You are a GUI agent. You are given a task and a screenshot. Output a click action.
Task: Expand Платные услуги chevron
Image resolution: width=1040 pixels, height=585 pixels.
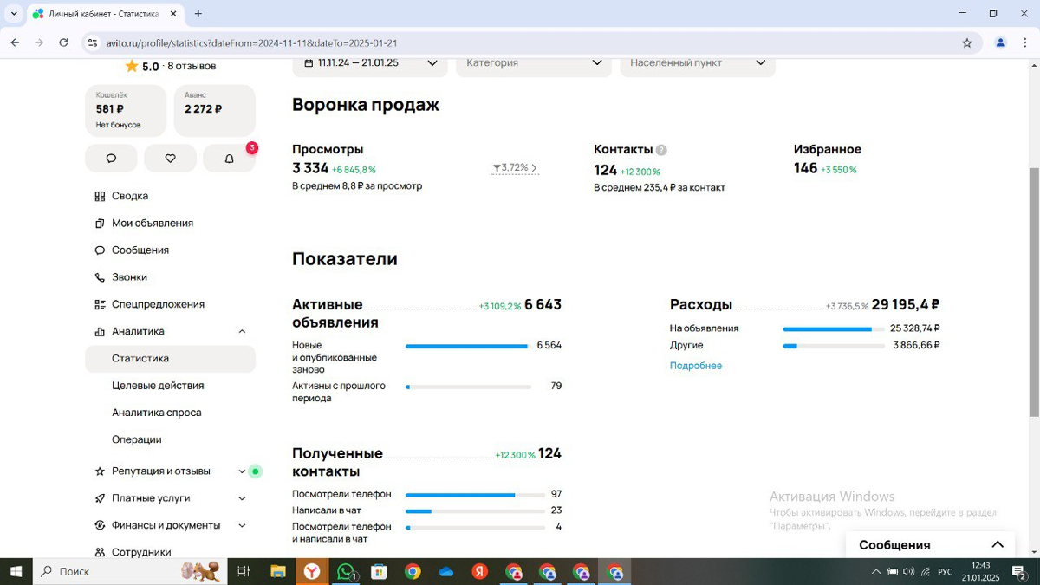tap(242, 498)
